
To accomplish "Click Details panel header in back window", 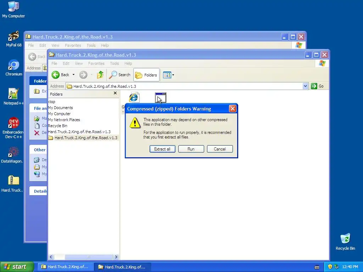I will (38, 191).
